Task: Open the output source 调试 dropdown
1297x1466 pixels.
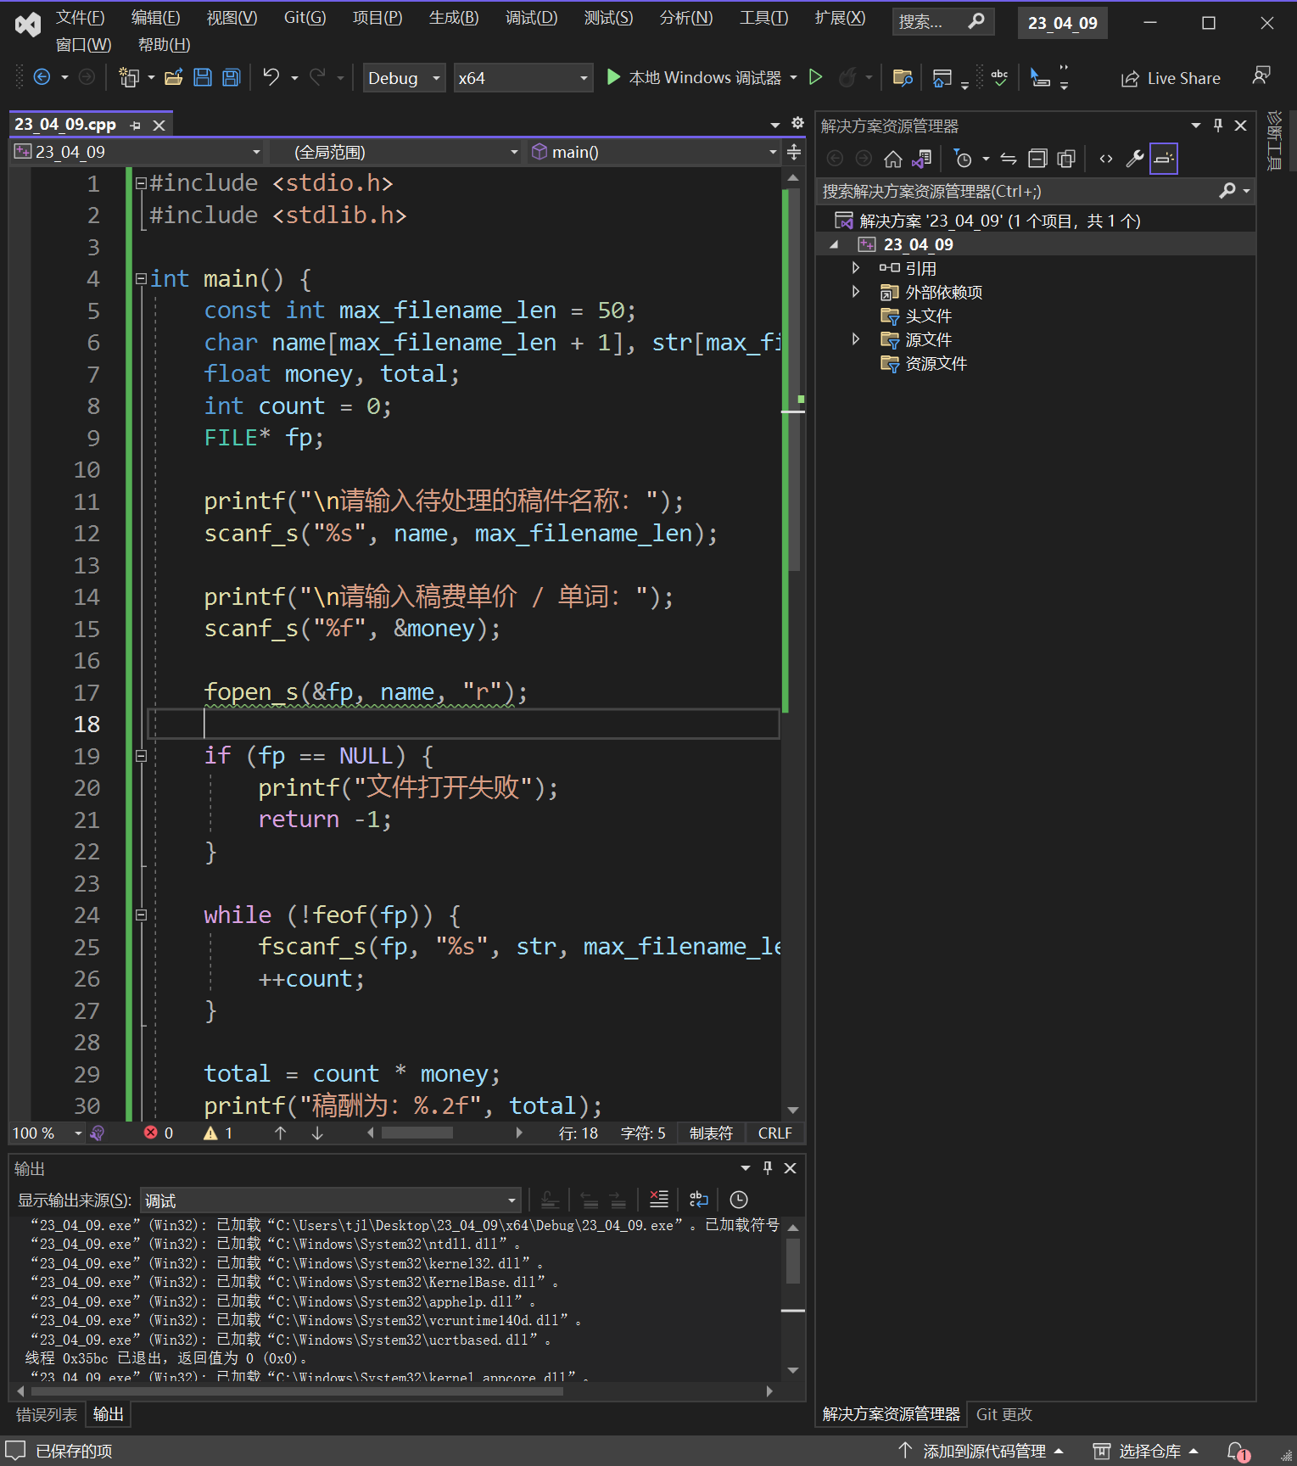Action: pyautogui.click(x=330, y=1200)
